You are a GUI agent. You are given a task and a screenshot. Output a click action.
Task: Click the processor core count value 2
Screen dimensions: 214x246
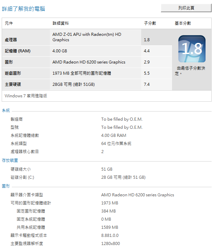102,151
